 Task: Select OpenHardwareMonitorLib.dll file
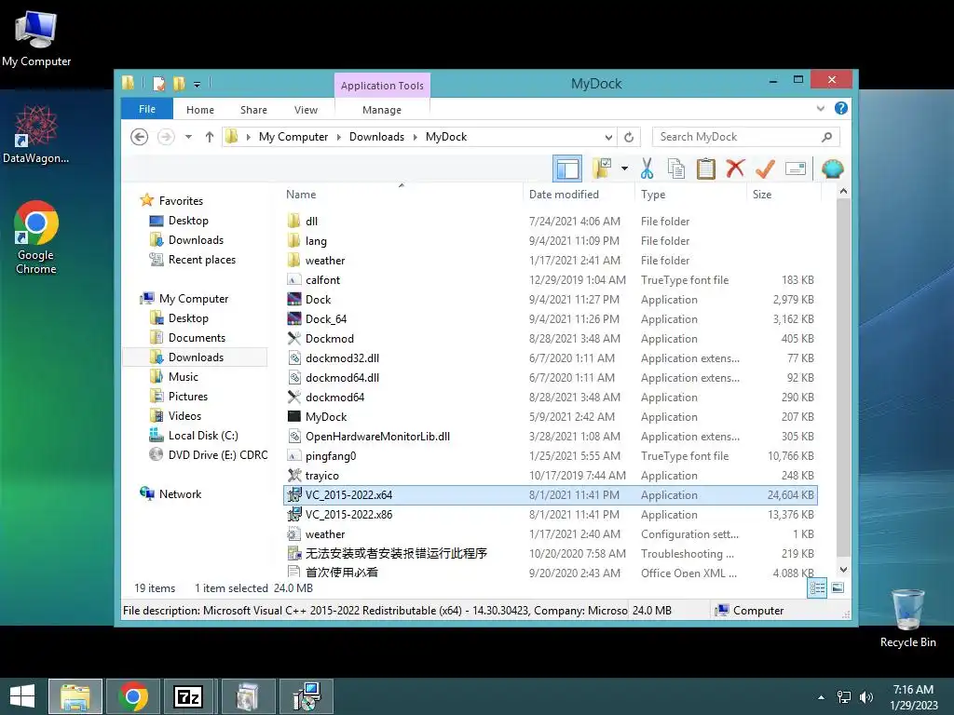(550, 437)
